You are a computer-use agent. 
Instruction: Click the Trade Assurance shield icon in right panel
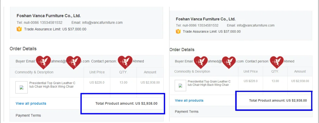(178, 31)
